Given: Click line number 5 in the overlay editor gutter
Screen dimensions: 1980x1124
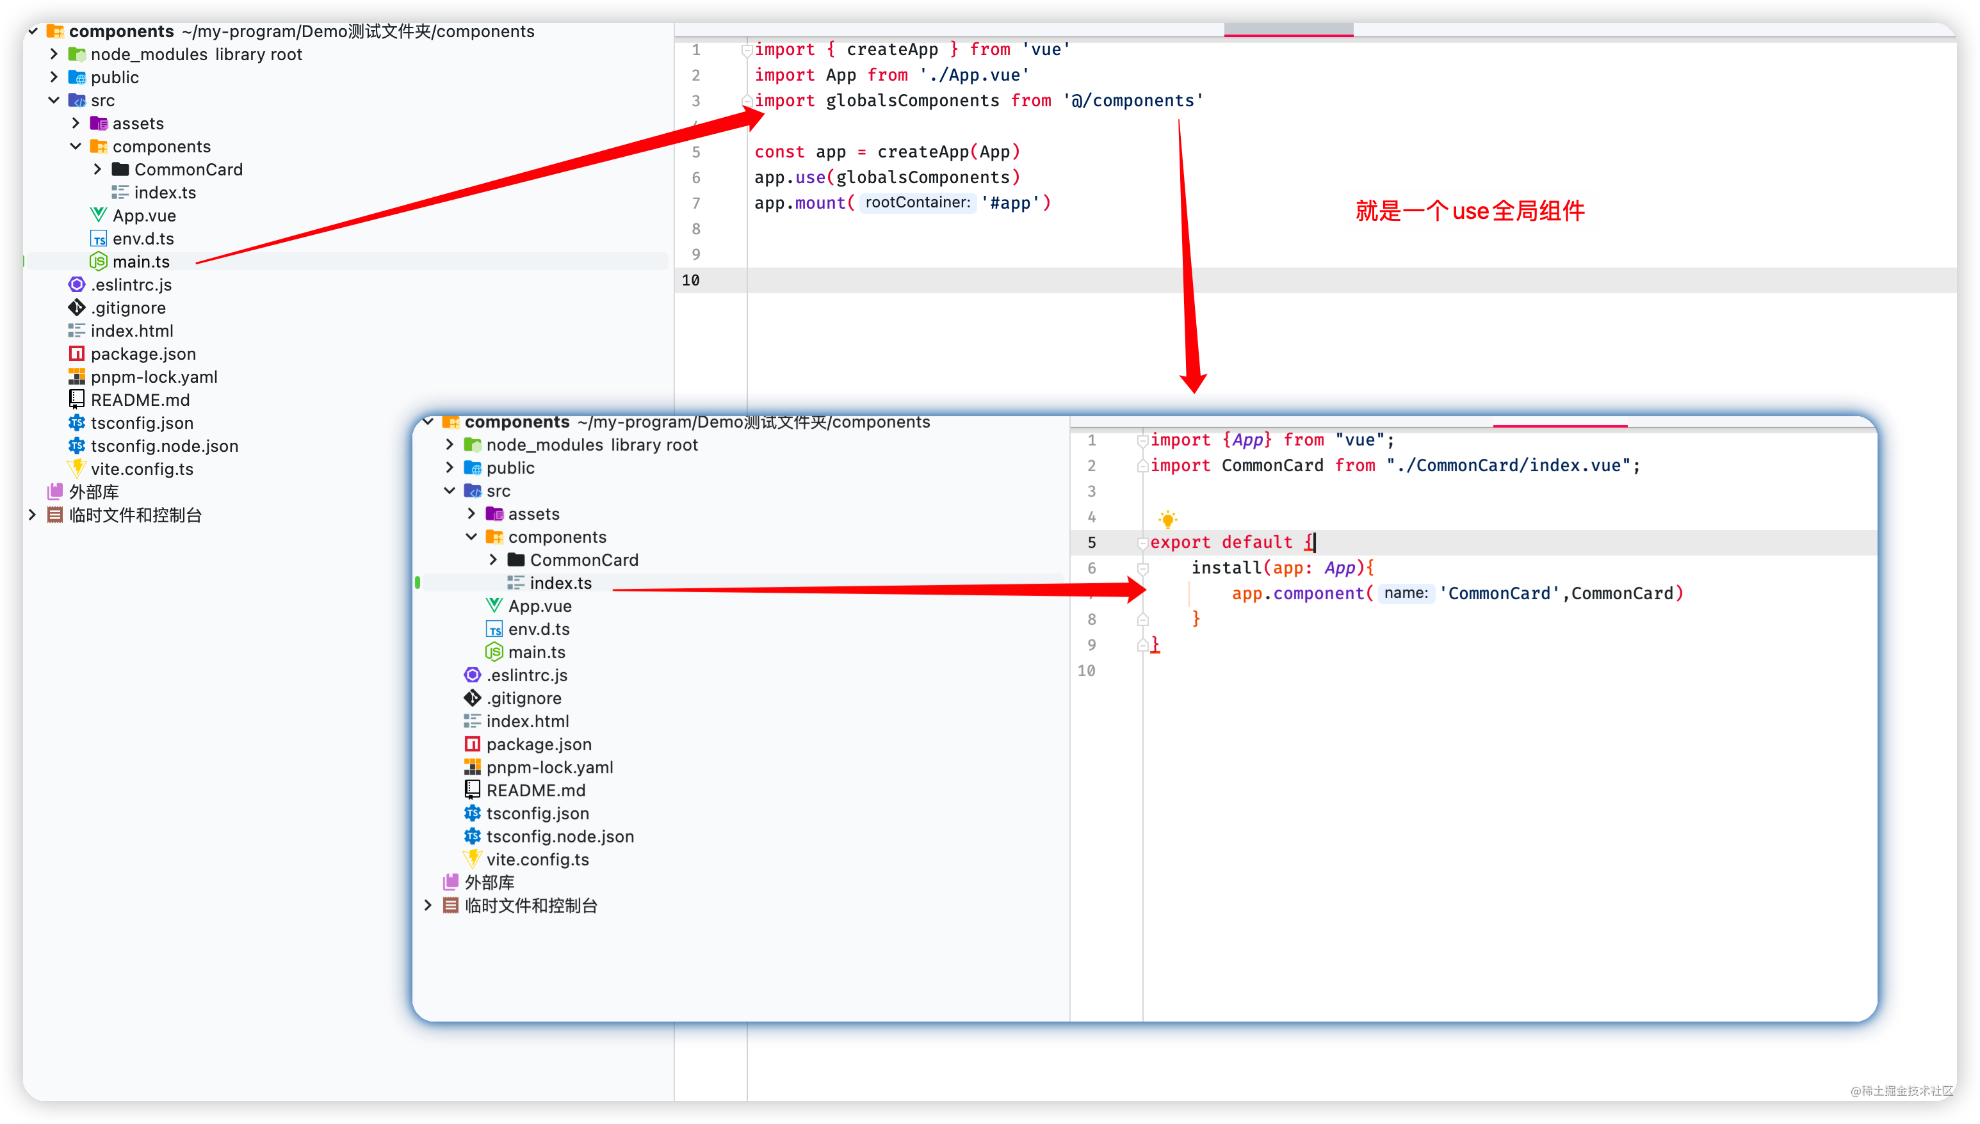Looking at the screenshot, I should point(1091,543).
